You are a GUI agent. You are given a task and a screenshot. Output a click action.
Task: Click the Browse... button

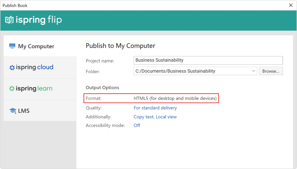point(271,71)
